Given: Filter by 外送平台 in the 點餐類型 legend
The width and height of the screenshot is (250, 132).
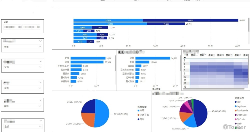Looking at the screenshot, I should (x=139, y=115).
